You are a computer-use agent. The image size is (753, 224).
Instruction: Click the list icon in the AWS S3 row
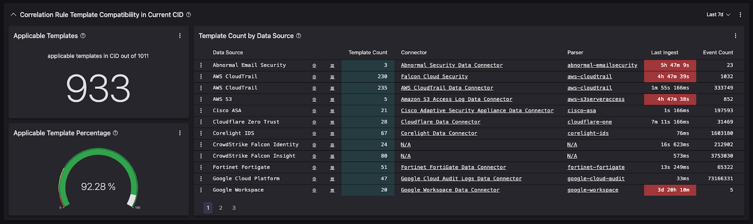(332, 100)
